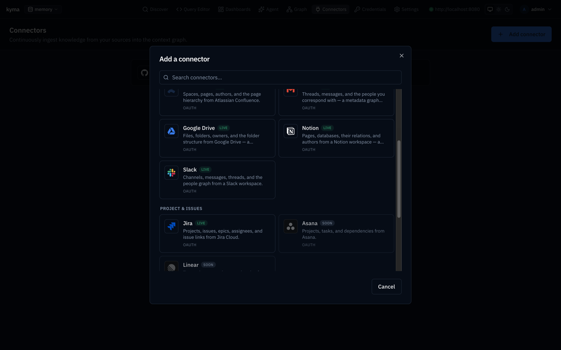Click the LIVE badge beside Jira
561x350 pixels.
[201, 223]
